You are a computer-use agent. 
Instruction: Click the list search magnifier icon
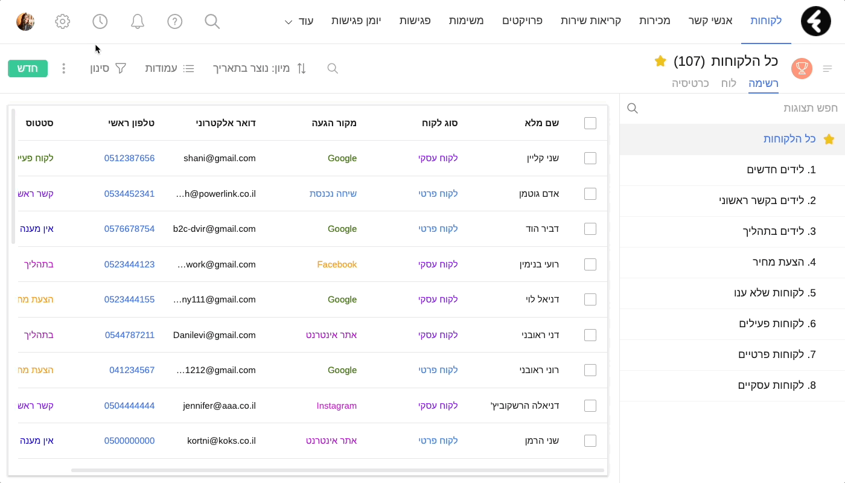click(333, 68)
